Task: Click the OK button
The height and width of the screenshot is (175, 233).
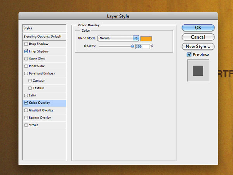Action: tap(198, 28)
